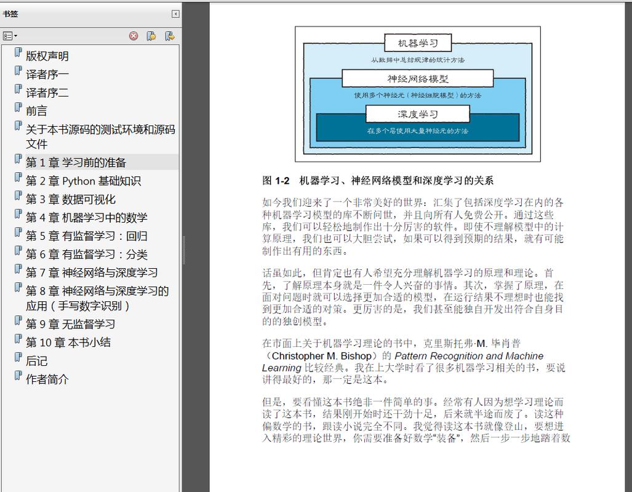Click the bookmark icon beside 前言
The image size is (632, 492).
(17, 109)
